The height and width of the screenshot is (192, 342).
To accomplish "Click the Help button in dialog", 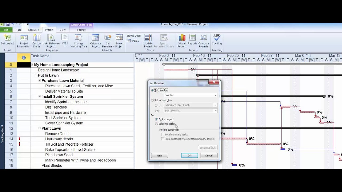I will click(159, 155).
